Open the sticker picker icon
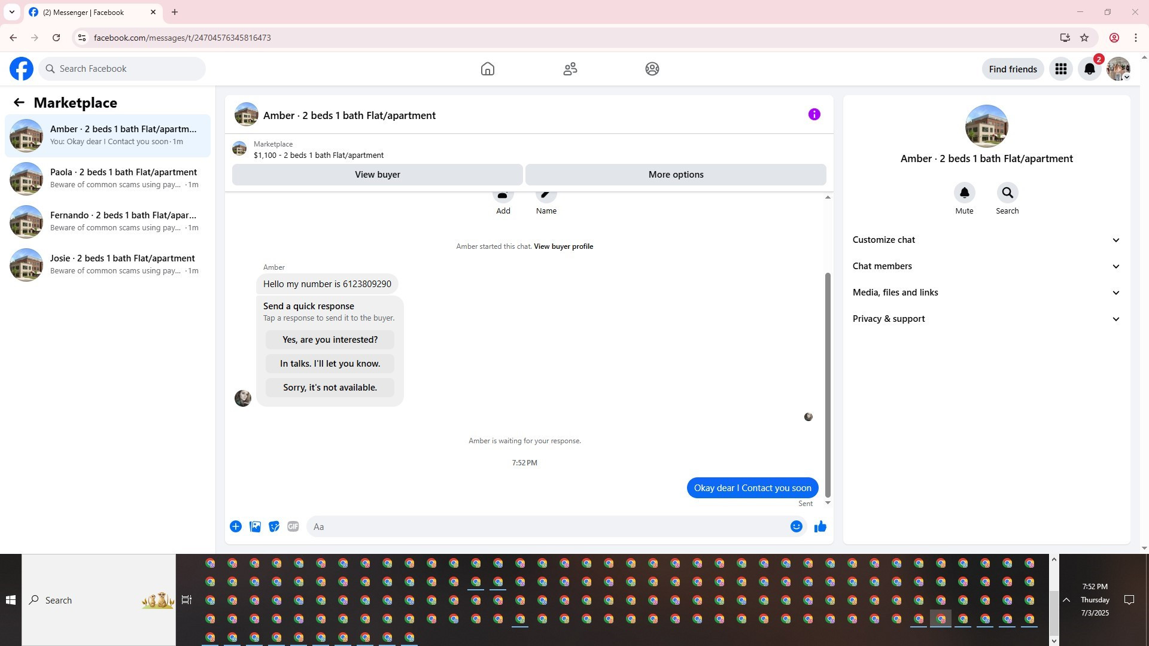 click(x=274, y=526)
